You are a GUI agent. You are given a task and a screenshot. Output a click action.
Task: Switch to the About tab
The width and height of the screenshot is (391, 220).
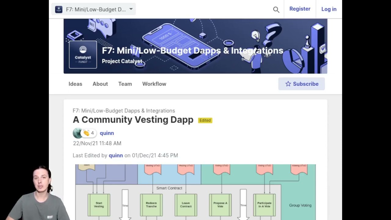tap(100, 84)
